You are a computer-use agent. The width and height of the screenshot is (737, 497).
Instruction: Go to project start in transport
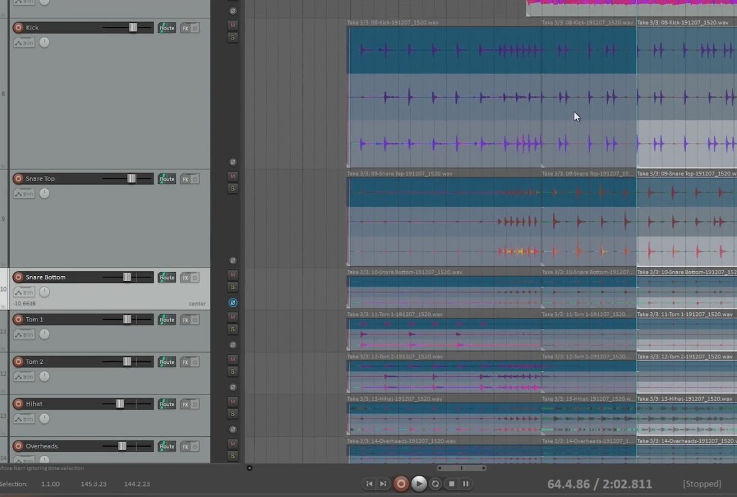369,484
